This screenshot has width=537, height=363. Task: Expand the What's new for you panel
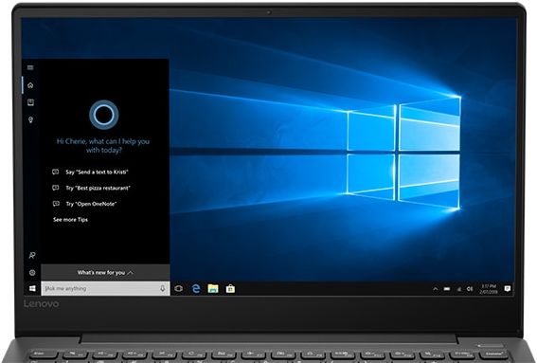tap(105, 273)
